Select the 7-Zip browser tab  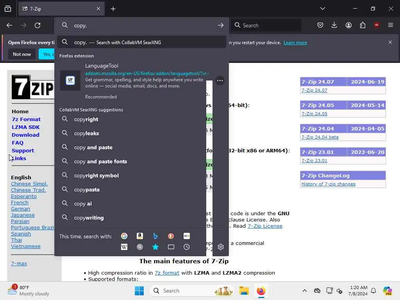[61, 9]
